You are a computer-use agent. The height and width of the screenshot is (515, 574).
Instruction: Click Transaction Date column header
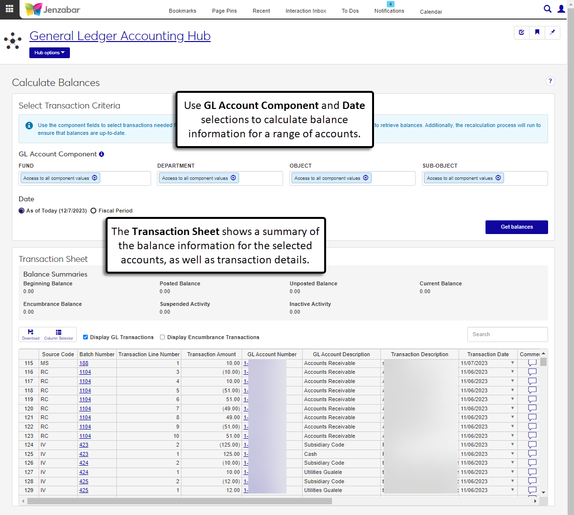(x=488, y=354)
